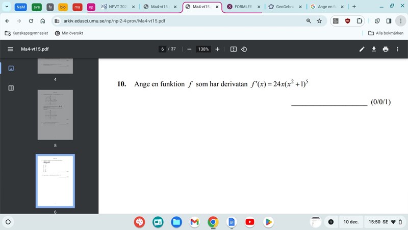The width and height of the screenshot is (408, 230).
Task: Show page thumbnails view in sidebar
Action: pos(11,68)
